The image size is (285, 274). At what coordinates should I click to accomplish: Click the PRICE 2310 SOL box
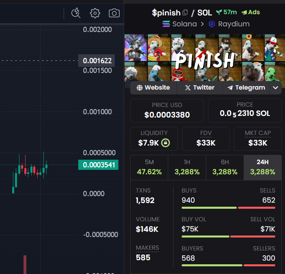(245, 111)
